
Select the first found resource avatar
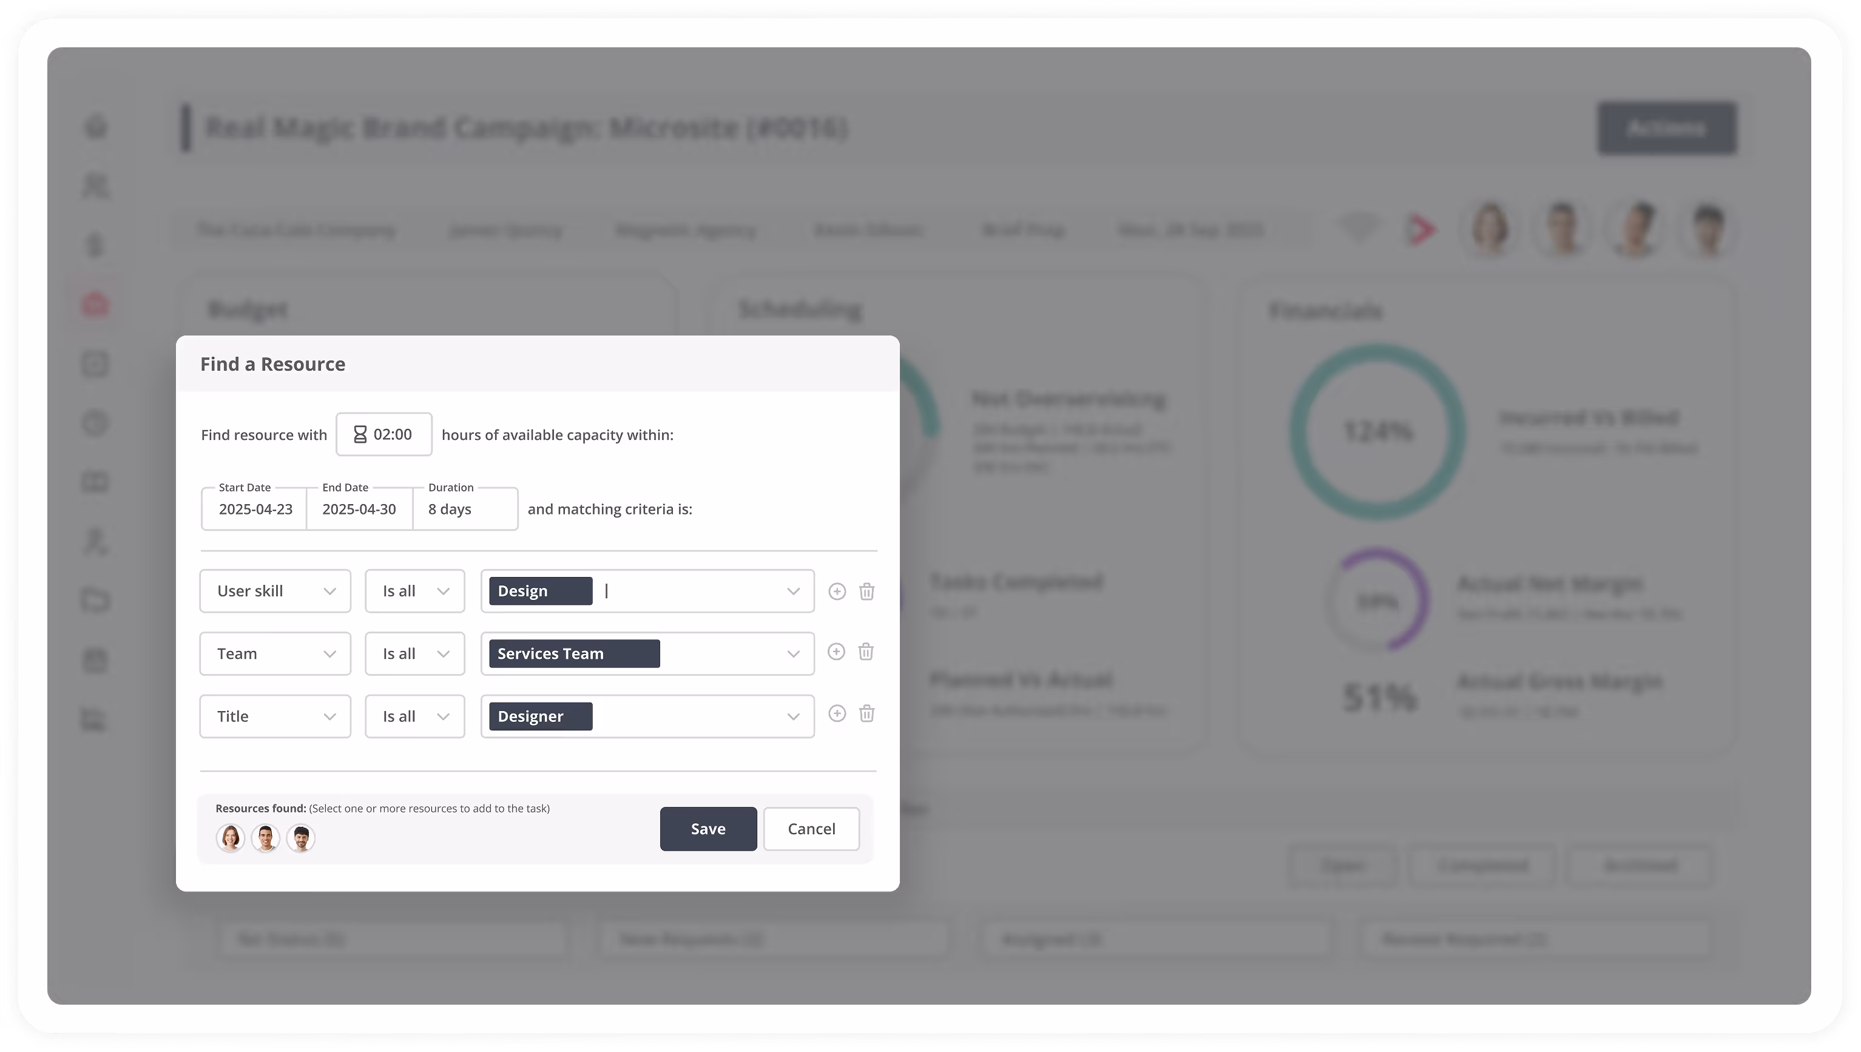[230, 838]
